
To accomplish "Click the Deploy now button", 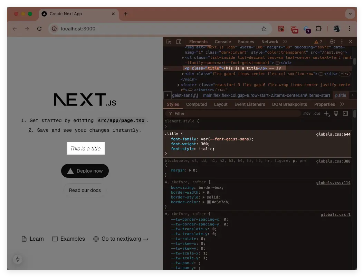I will [85, 171].
